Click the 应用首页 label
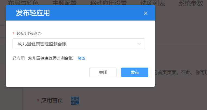Image resolution: width=207 pixels, height=110 pixels. click(52, 101)
